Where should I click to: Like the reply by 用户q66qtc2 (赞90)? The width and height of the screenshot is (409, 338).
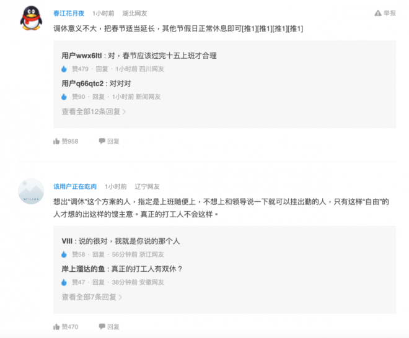[x=64, y=97]
